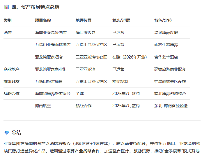Click 已运营 in the 商业街 row
This screenshot has width=202, height=155.
point(118,69)
